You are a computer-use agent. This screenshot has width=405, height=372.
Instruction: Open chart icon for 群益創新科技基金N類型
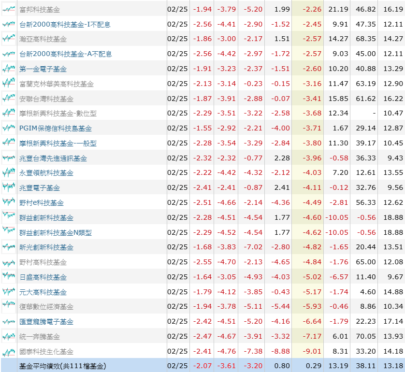click(x=9, y=232)
